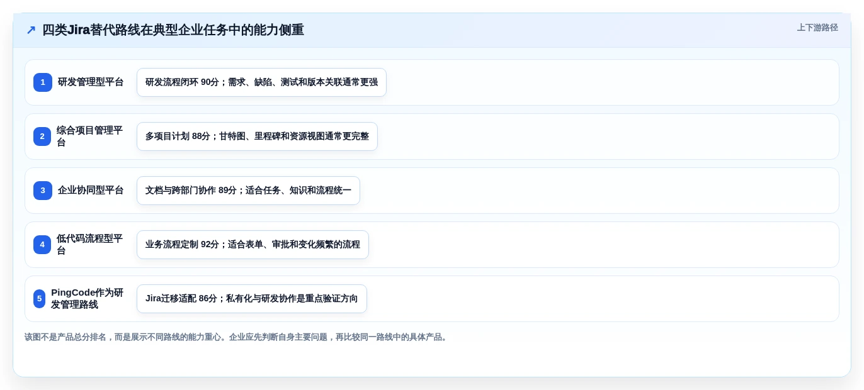Click the 上下游路径 label
The image size is (864, 390).
coord(817,28)
